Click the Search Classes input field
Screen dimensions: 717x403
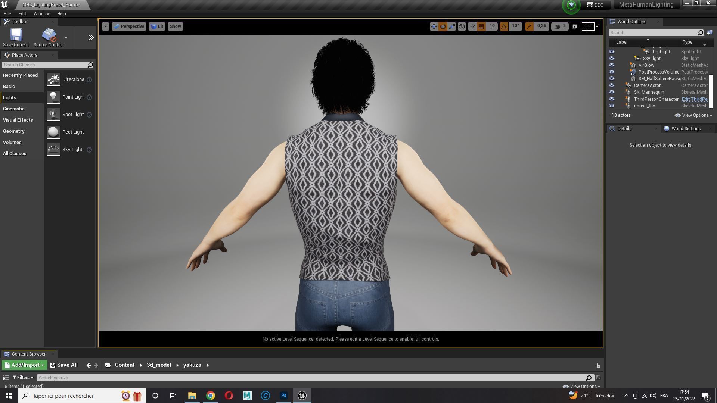45,65
